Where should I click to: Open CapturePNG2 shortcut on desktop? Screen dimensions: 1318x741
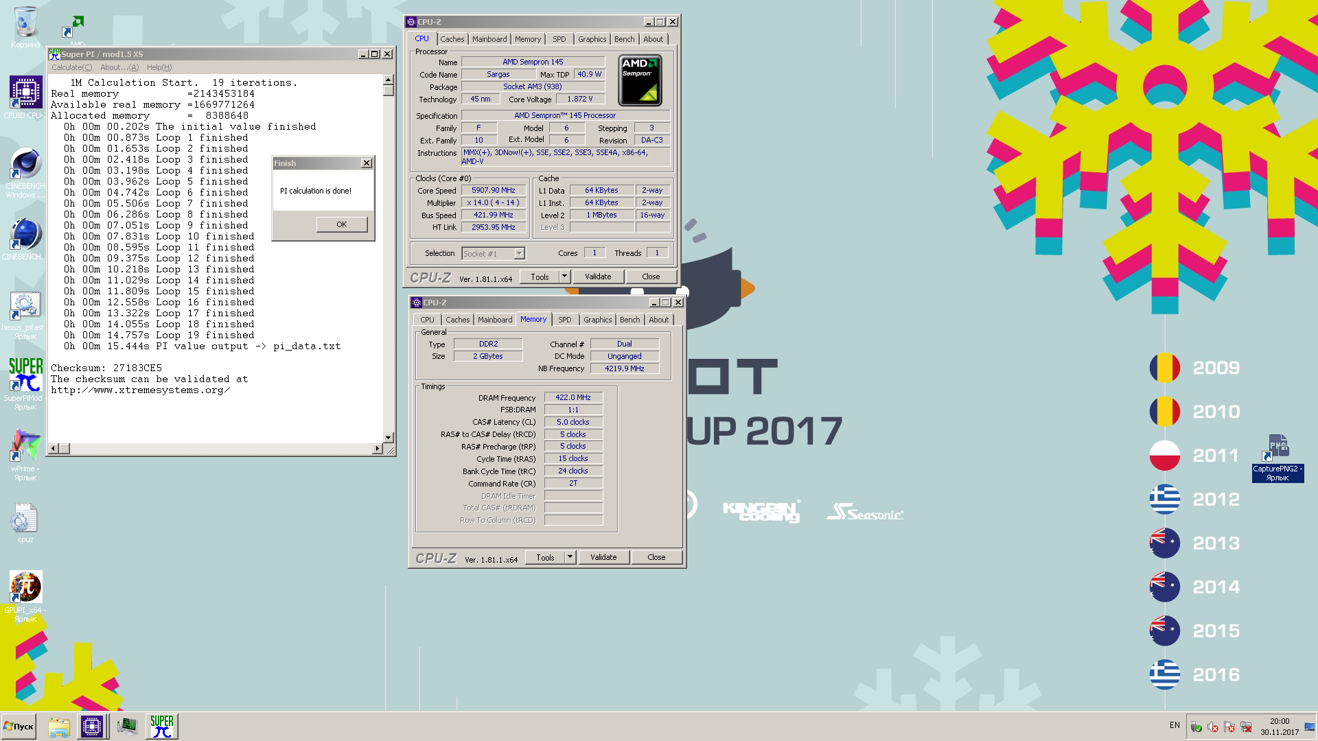click(x=1277, y=458)
